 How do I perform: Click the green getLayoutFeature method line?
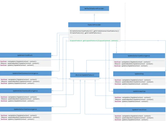tap(94, 41)
